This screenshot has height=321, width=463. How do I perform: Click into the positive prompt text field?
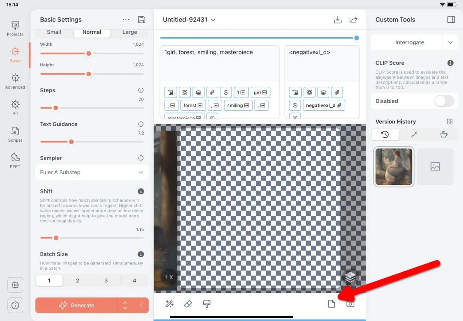219,64
